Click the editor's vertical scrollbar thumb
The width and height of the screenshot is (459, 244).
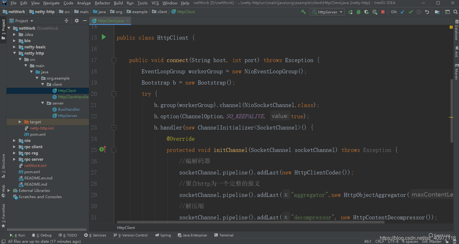coord(451,111)
